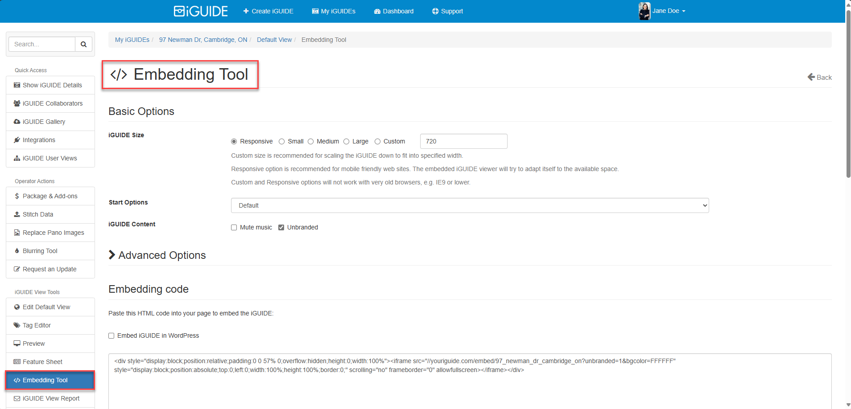Click the My iGUIDEs breadcrumb link
The width and height of the screenshot is (851, 409).
(132, 40)
